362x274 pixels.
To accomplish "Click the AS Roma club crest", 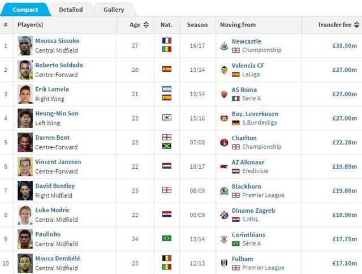I will (x=224, y=94).
